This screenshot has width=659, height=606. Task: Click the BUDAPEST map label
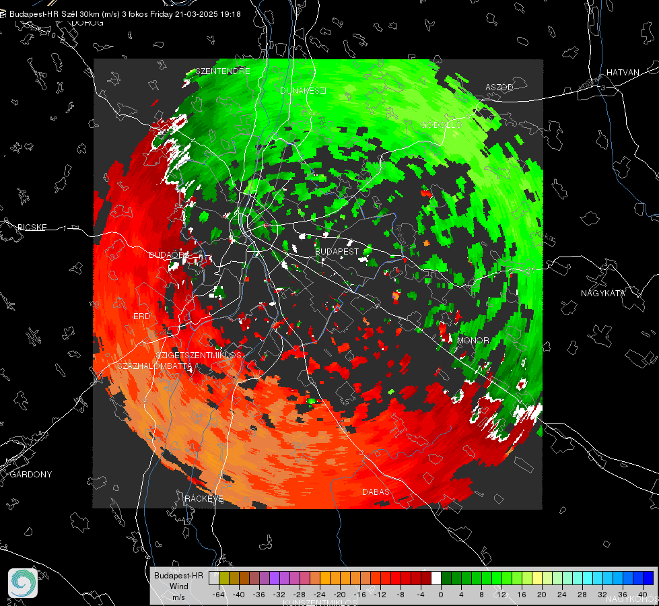[x=337, y=251]
